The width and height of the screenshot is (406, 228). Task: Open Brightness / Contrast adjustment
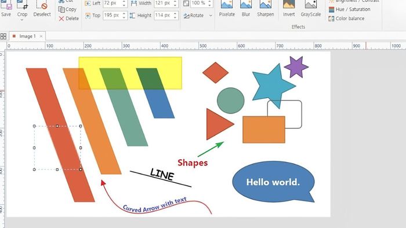point(354,1)
